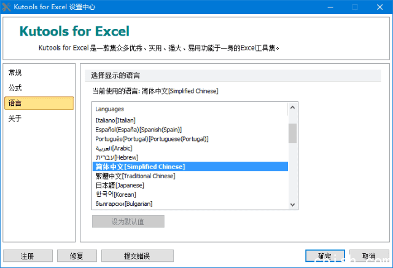Select български[Bulgarian] language entry
393x268 pixels.
(124, 203)
